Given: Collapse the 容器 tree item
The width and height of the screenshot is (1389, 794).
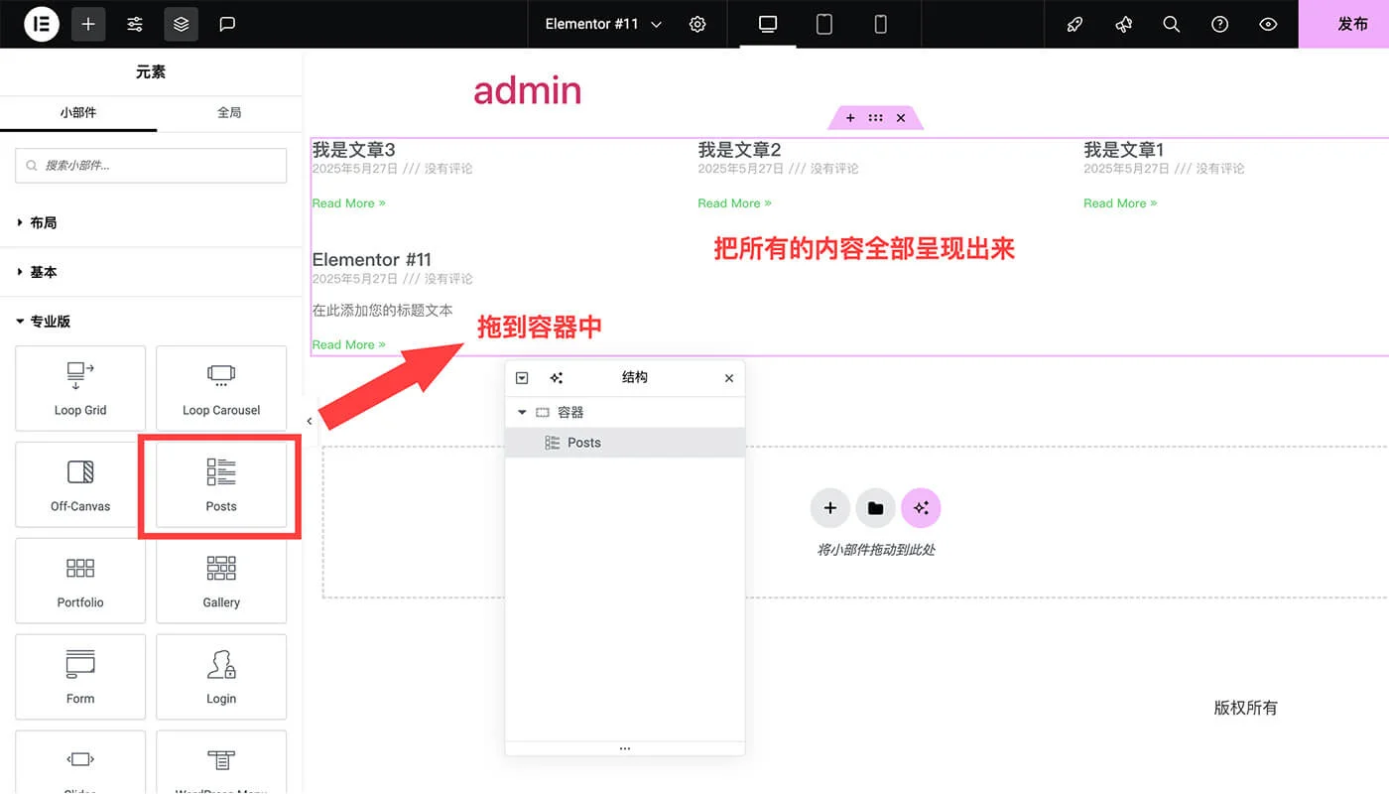Looking at the screenshot, I should (x=522, y=412).
